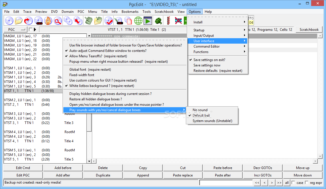Select the VTST 5, 1 TTN 1 row

point(45,159)
